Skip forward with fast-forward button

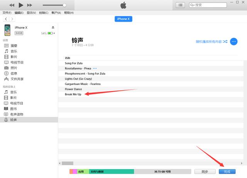(x=30, y=5)
